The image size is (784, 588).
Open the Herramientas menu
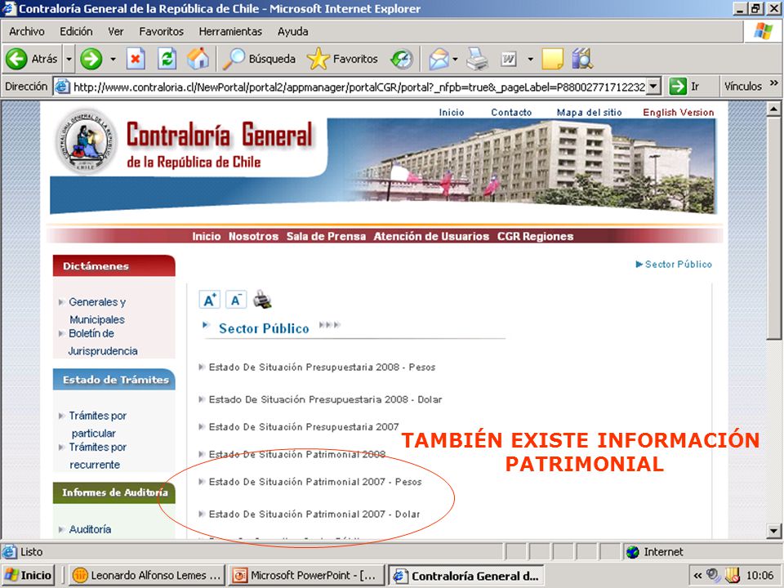click(x=230, y=32)
